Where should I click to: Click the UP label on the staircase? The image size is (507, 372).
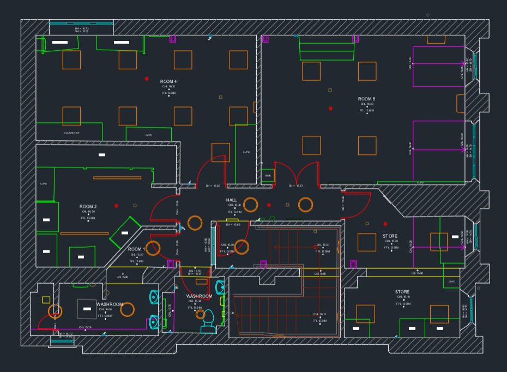pos(232,313)
